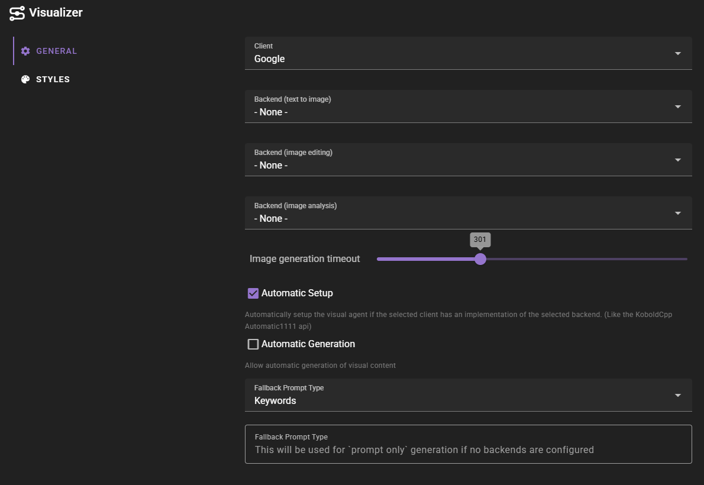Screen dimensions: 704x485
Task: Select the GENERAL section in the sidebar
Action: click(x=56, y=51)
